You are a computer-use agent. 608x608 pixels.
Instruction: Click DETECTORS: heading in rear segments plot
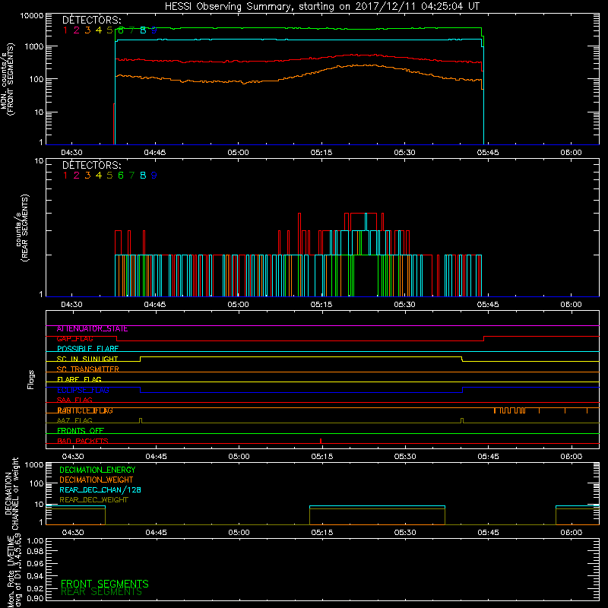pyautogui.click(x=92, y=166)
